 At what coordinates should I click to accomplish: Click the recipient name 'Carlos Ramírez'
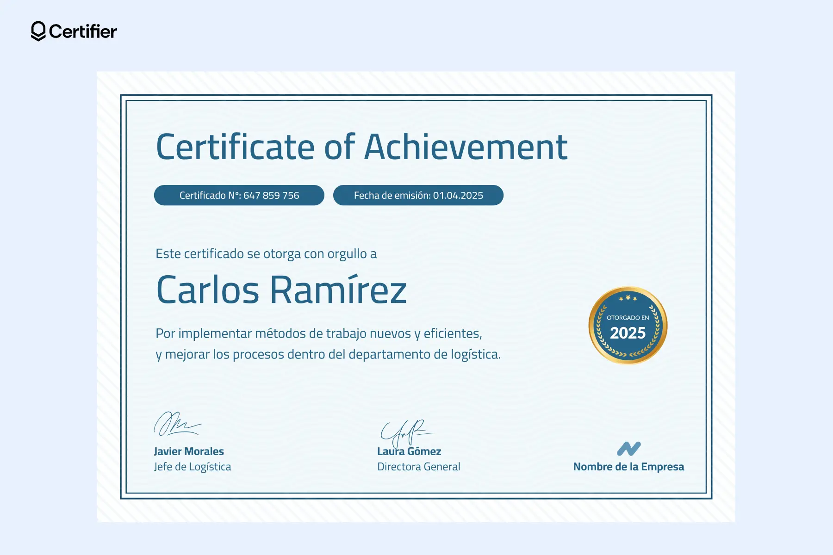click(281, 290)
